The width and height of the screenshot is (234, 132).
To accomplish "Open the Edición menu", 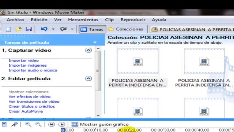I will coord(39,20).
